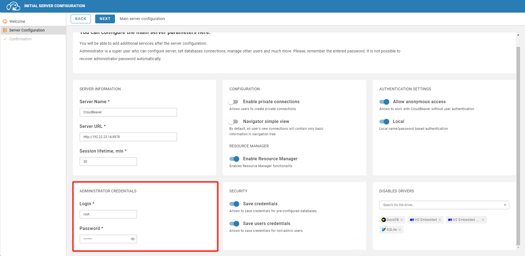Remove SQLite from disabled drivers
The width and height of the screenshot is (525, 256).
pos(400,230)
